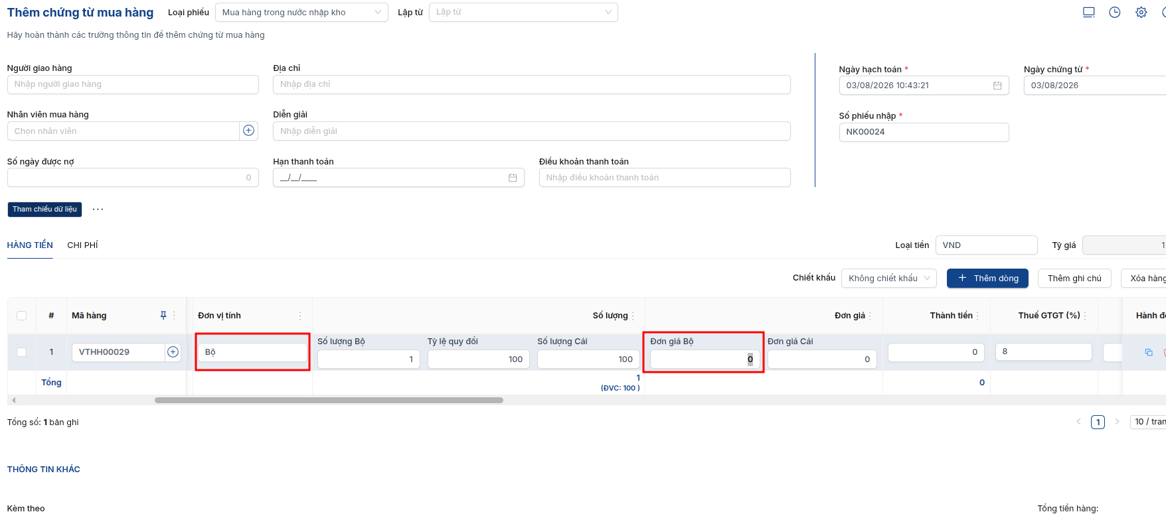Click the Tham chiếu dữ liệu button
The image size is (1166, 514).
(x=44, y=210)
